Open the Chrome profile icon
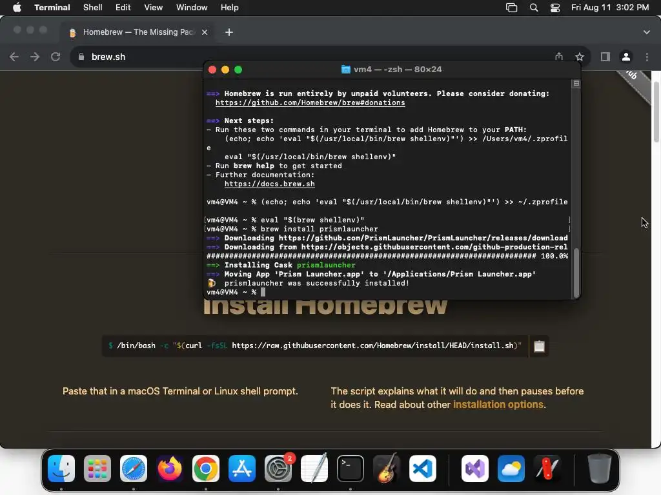The image size is (661, 495). (626, 57)
